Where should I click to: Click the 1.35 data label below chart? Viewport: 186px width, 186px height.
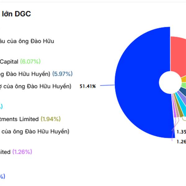pos(181,132)
